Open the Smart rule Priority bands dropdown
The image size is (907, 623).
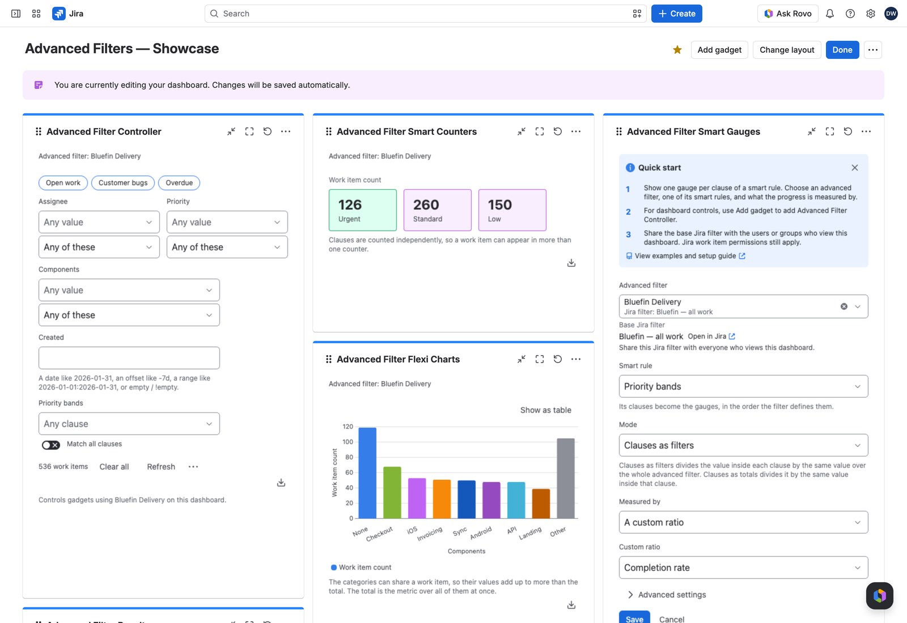(743, 386)
